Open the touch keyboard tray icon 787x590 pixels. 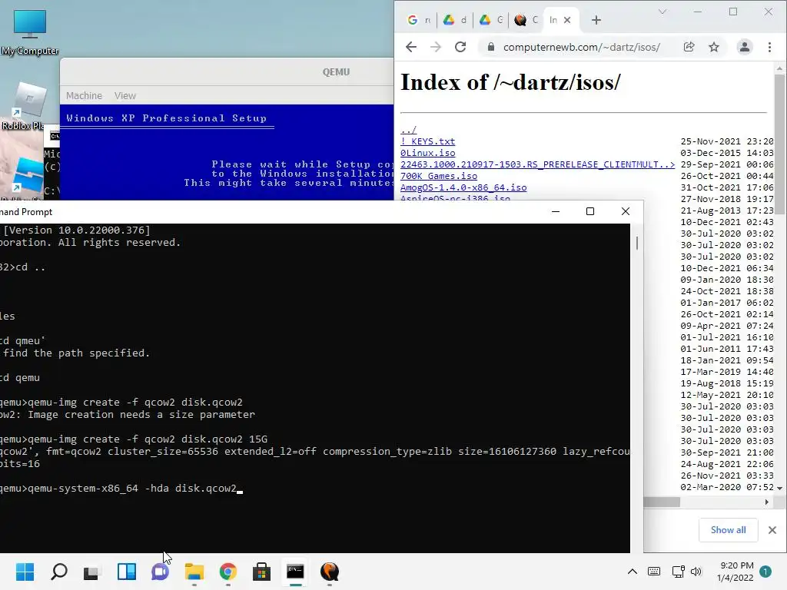654,572
